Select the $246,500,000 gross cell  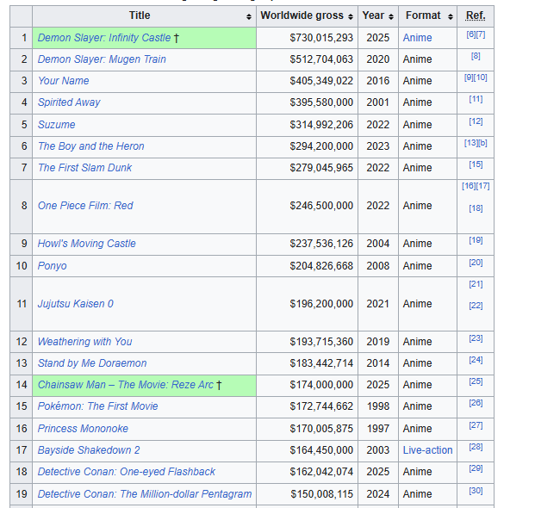pyautogui.click(x=307, y=207)
